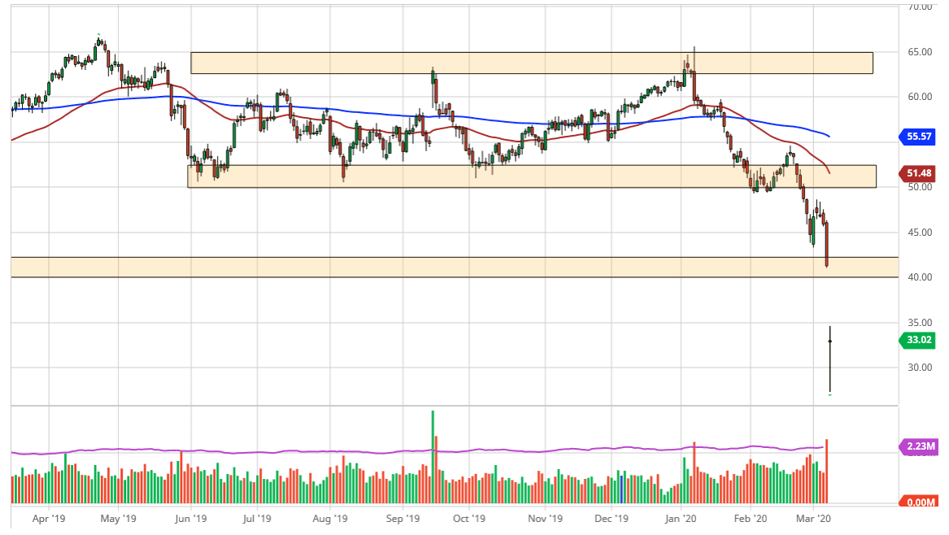Click the 45.00 price axis value

(x=920, y=233)
